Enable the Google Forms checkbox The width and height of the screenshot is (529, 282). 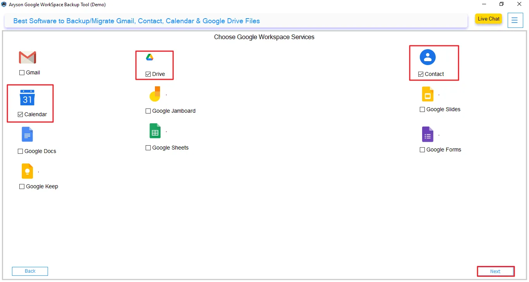point(422,150)
